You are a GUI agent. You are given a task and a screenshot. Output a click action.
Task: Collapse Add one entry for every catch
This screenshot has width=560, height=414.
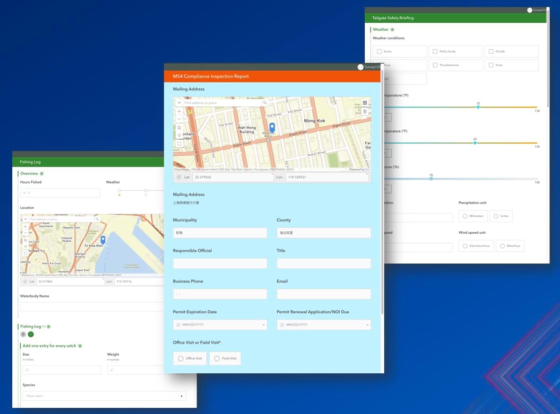pos(80,346)
